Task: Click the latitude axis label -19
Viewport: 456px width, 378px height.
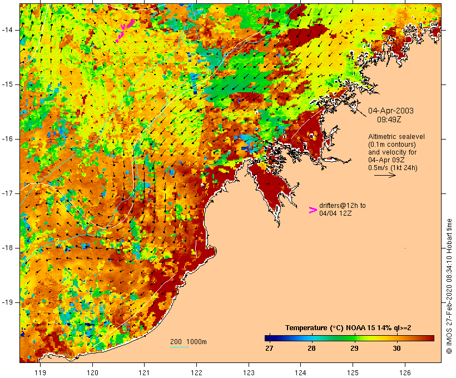Action: (7, 302)
